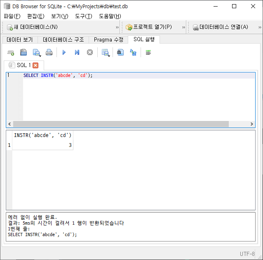Select the SQL 실행 tab
The image size is (263, 260).
coord(144,39)
